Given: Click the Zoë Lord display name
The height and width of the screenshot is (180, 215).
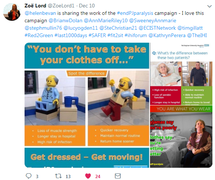Looking at the screenshot, I should click(35, 6).
